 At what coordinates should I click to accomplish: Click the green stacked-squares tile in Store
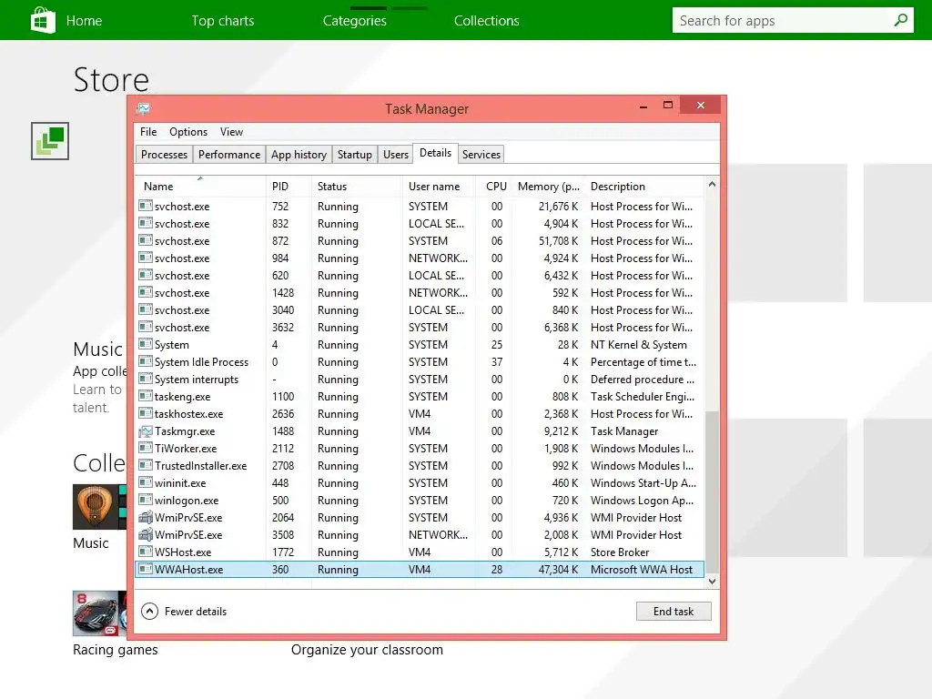[50, 141]
